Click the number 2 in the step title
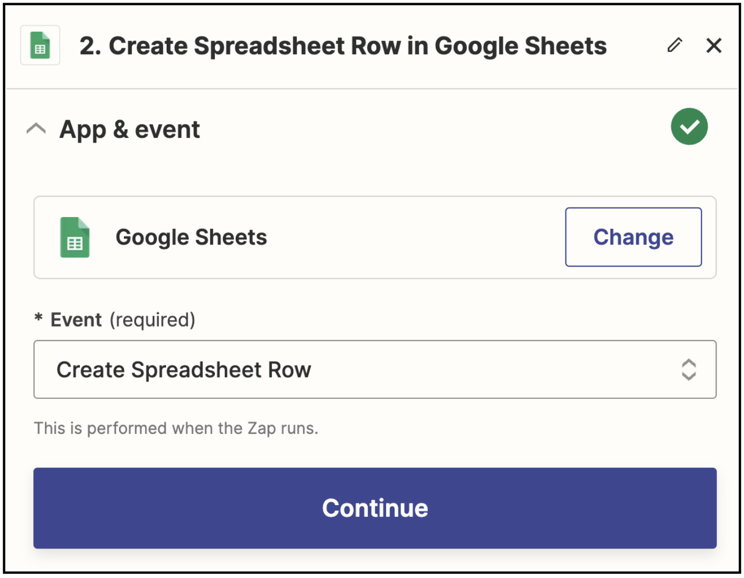Image resolution: width=744 pixels, height=578 pixels. (87, 46)
